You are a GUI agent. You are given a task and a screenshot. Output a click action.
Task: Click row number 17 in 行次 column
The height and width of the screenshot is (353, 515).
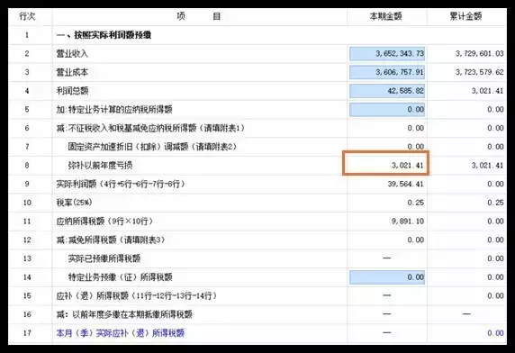tap(27, 333)
